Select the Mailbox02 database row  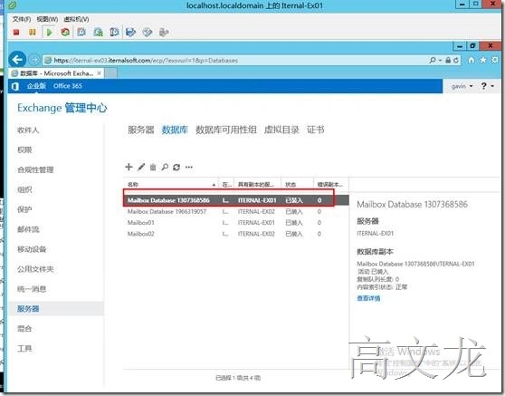pyautogui.click(x=235, y=234)
